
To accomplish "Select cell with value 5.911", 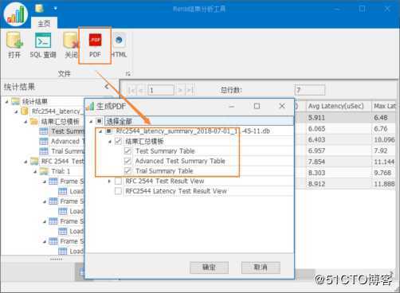I will tap(339, 118).
